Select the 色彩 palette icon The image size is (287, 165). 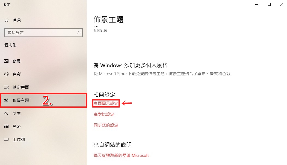coord(6,74)
